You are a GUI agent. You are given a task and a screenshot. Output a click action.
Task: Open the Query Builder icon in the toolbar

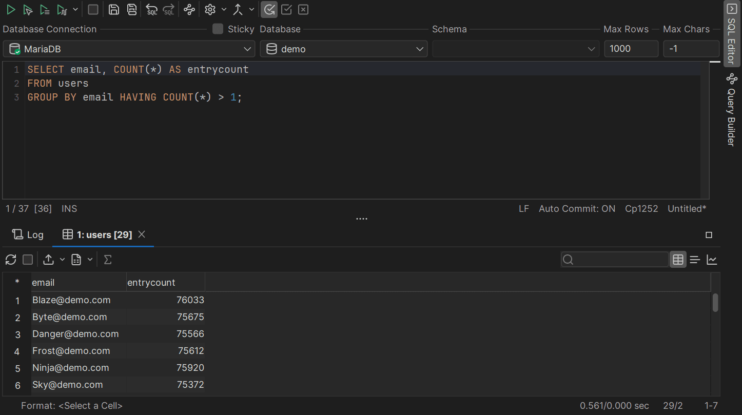189,9
